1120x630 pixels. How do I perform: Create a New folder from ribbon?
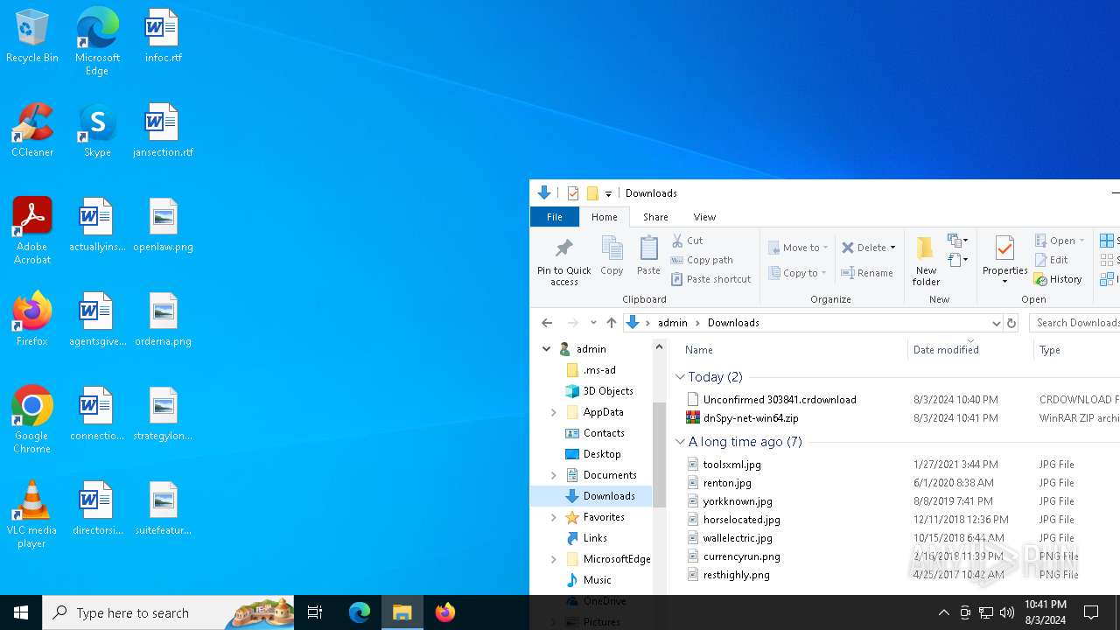pyautogui.click(x=926, y=261)
